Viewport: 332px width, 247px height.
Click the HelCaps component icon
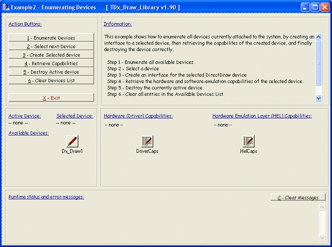pos(249,141)
